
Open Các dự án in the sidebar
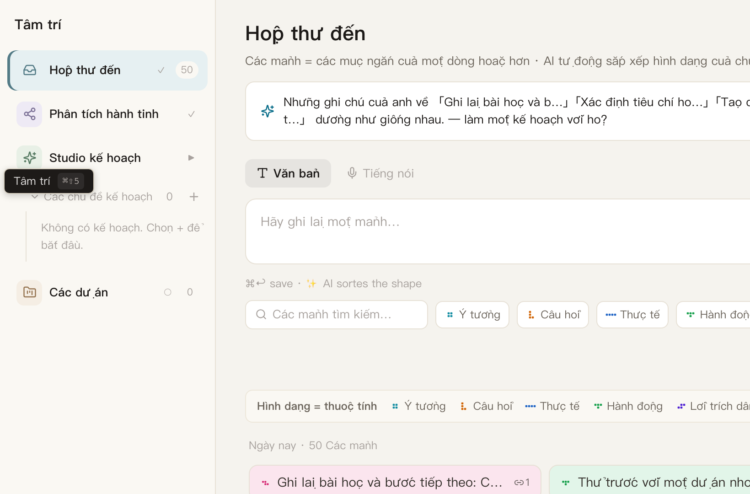tap(108, 292)
